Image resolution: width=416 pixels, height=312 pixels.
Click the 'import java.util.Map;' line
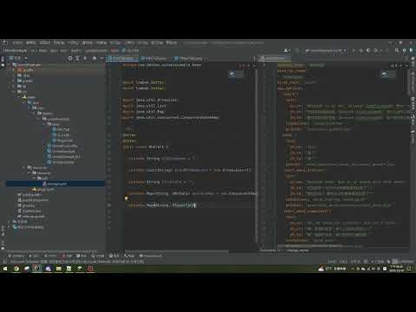coord(143,112)
